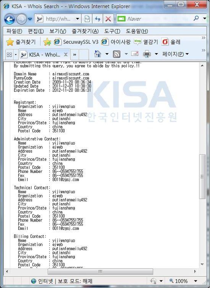Screen dimensions: 210x288
Task: Click the Billing Contact heading
Action: tap(30, 236)
